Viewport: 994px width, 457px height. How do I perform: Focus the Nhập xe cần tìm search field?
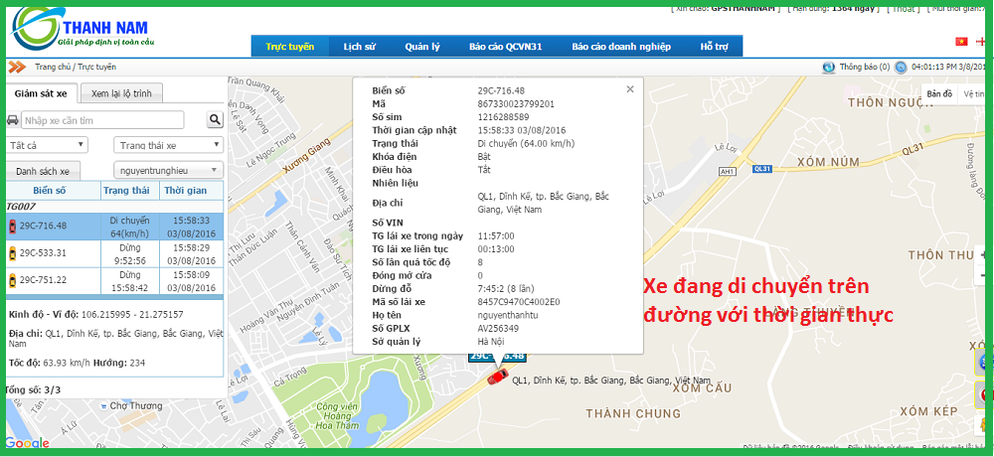point(102,120)
